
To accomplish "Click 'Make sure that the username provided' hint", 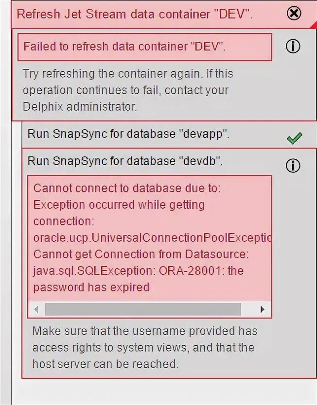I will (x=144, y=331).
